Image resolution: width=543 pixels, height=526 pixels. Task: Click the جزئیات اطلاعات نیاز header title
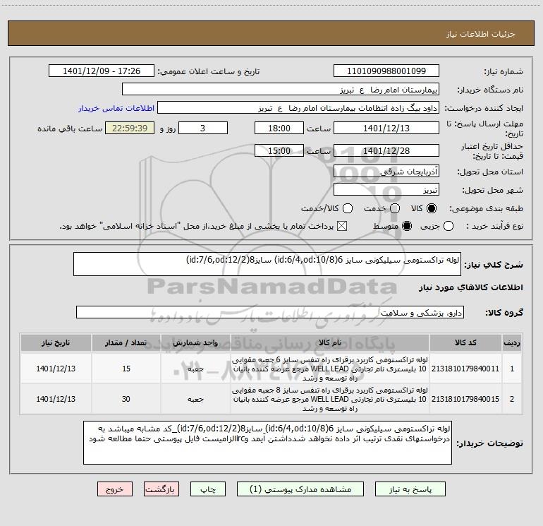point(480,34)
